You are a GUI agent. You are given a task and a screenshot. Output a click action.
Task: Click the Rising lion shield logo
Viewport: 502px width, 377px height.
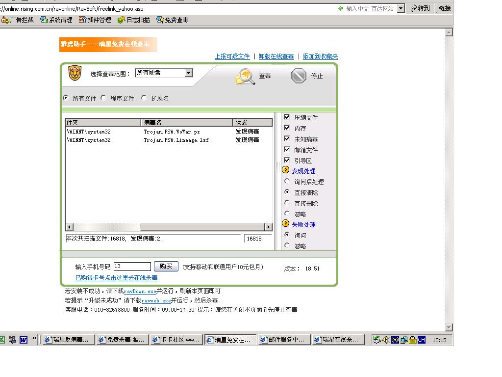75,73
